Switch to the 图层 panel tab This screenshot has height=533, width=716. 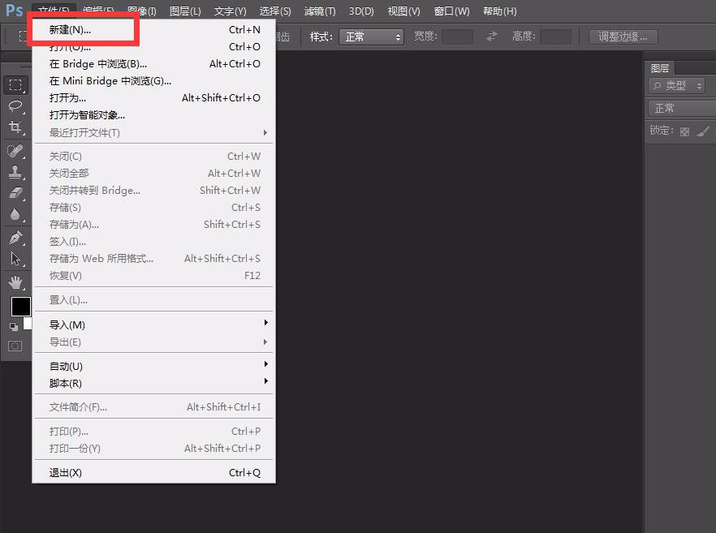point(660,68)
